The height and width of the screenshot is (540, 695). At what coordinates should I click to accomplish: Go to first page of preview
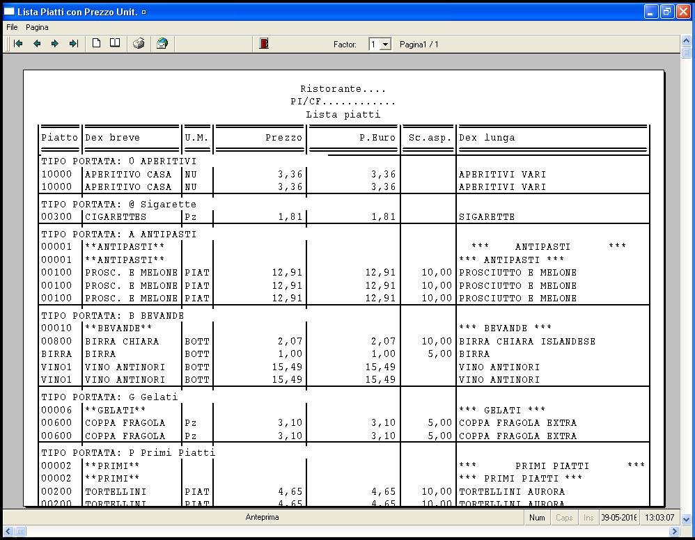[x=18, y=43]
